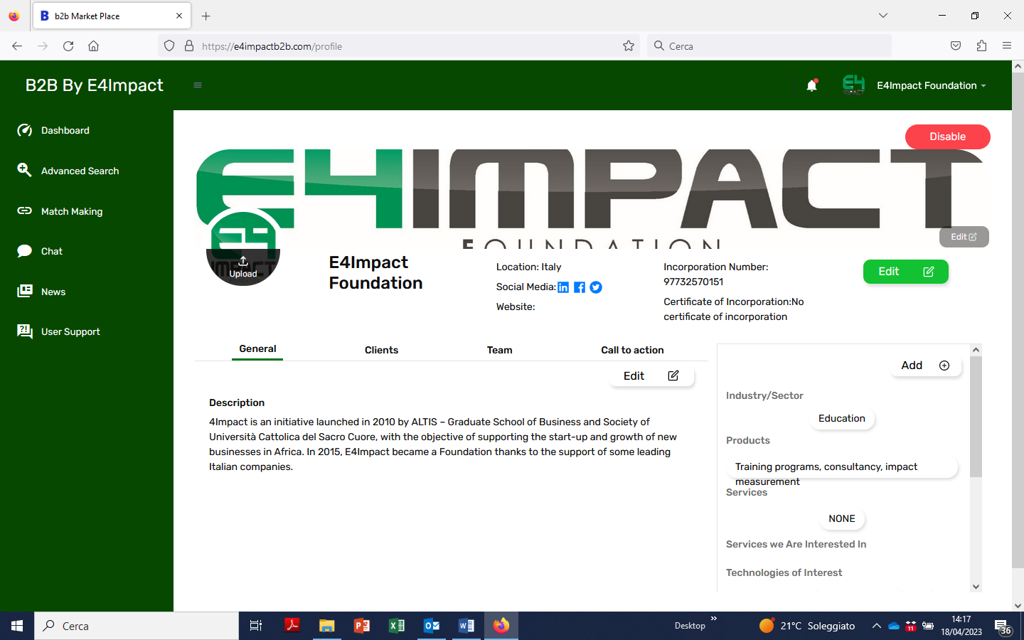Click the Cerca browser search field
Viewport: 1024px width, 640px height.
click(x=769, y=46)
